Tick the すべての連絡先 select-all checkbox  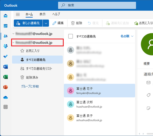pos(71,36)
